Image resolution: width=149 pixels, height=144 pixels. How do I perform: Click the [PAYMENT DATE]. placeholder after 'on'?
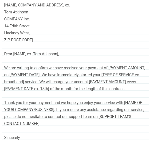point(25,75)
